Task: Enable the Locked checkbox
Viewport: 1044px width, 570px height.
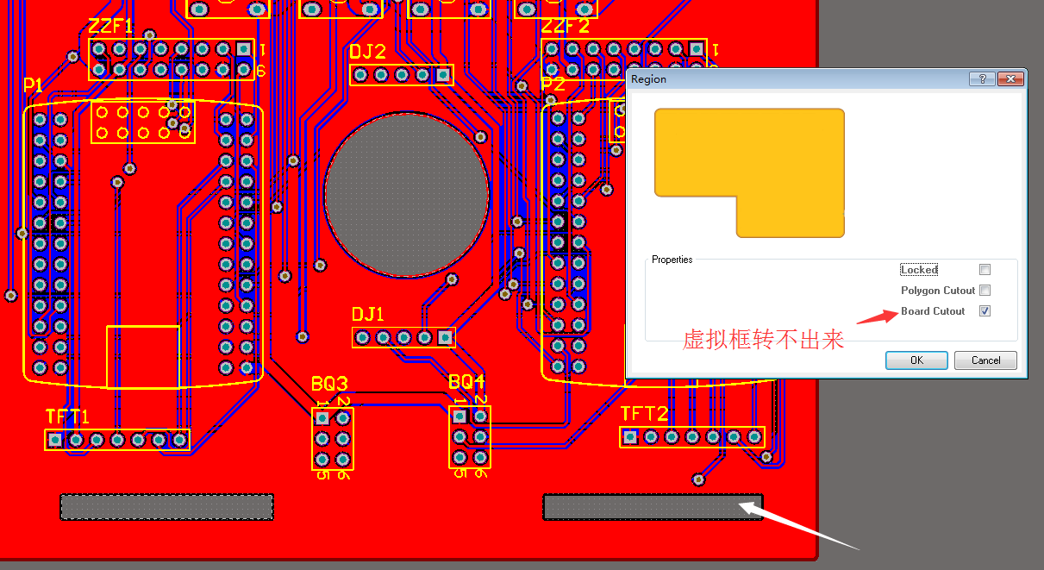Action: (x=985, y=270)
